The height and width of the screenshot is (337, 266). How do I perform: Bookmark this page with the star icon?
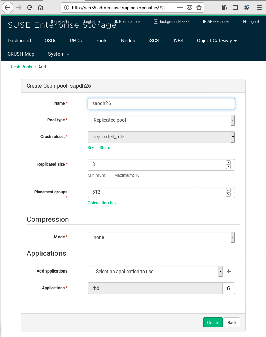tap(199, 8)
